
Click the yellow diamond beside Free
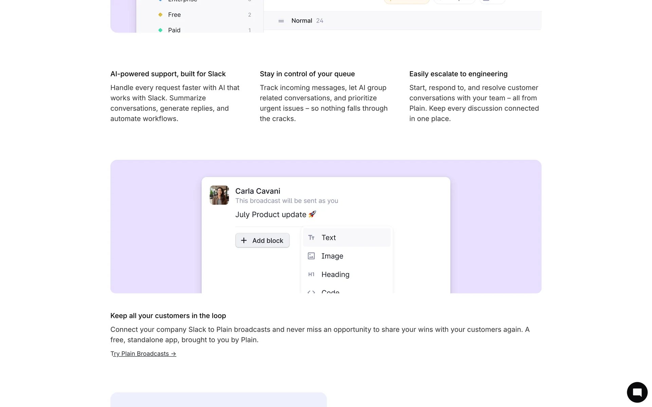click(160, 15)
